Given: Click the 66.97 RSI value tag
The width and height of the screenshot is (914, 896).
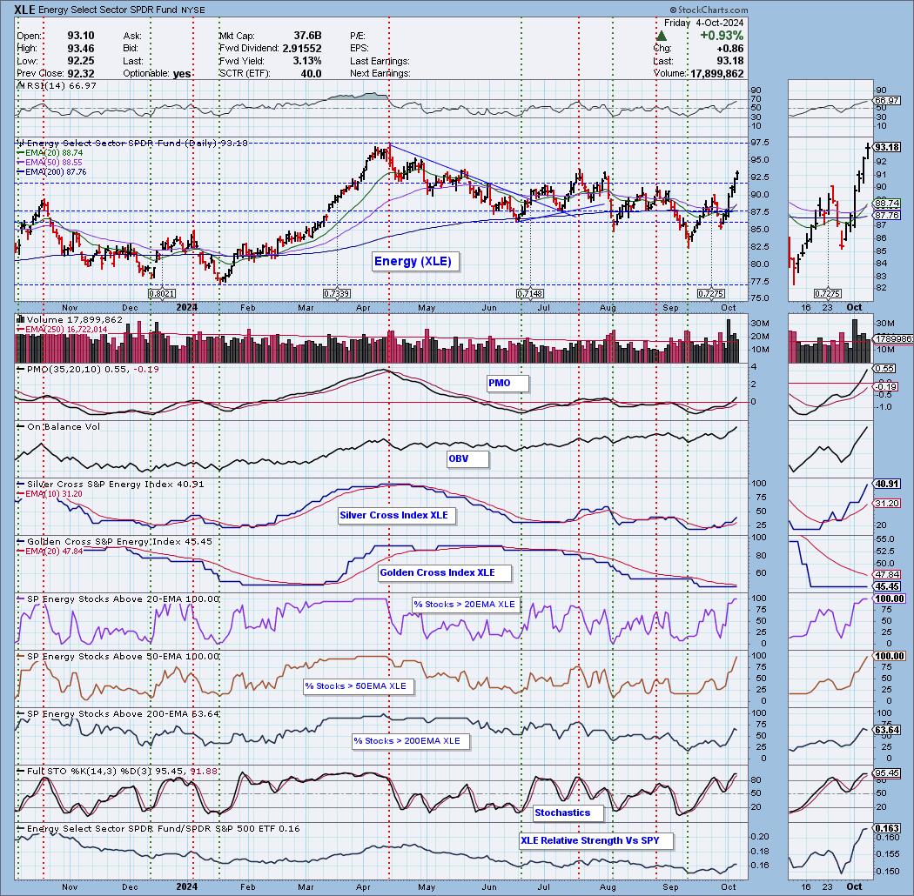Looking at the screenshot, I should (887, 101).
